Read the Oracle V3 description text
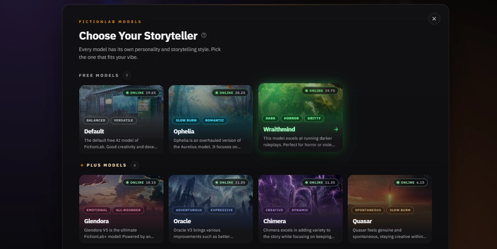Screen dimensions: 497x249 pos(203,233)
